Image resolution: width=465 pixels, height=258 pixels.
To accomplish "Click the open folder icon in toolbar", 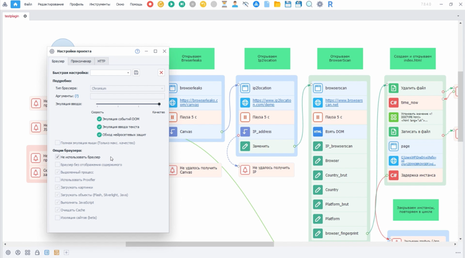I will pos(277,4).
